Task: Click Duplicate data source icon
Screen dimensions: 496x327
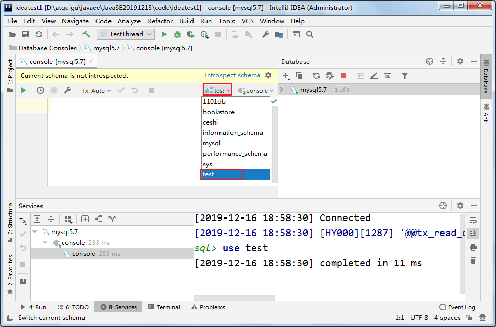Action: click(299, 76)
